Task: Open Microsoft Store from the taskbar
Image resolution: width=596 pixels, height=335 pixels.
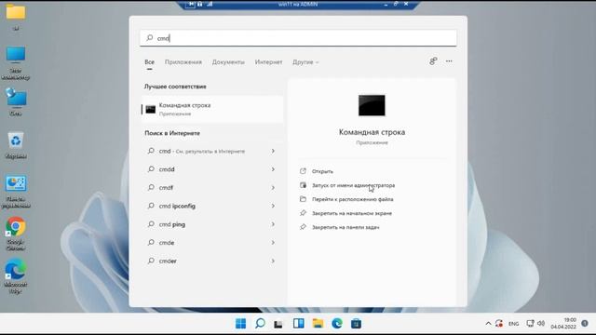Action: tap(356, 324)
